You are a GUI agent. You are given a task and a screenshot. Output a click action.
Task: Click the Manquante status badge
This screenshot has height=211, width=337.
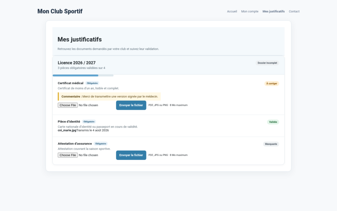point(271,144)
